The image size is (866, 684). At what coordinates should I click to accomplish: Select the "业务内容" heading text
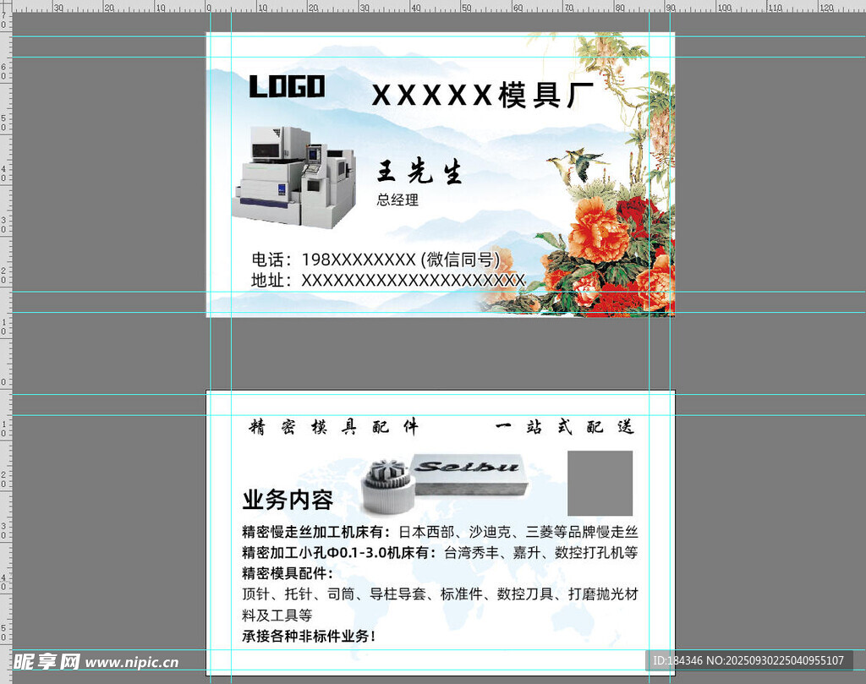(288, 501)
